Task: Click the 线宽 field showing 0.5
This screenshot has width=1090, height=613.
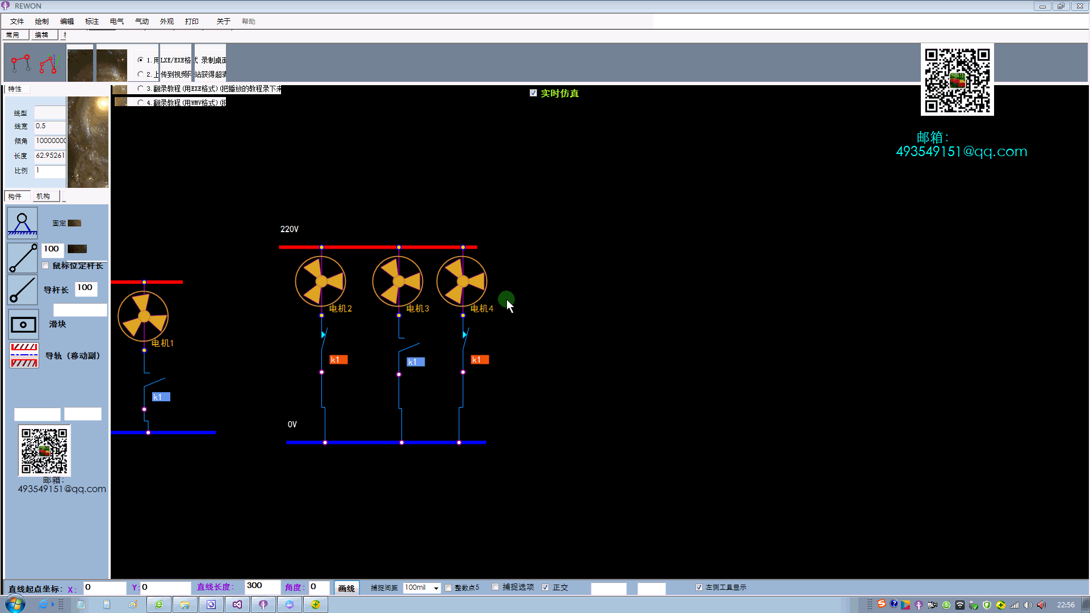Action: pos(50,127)
